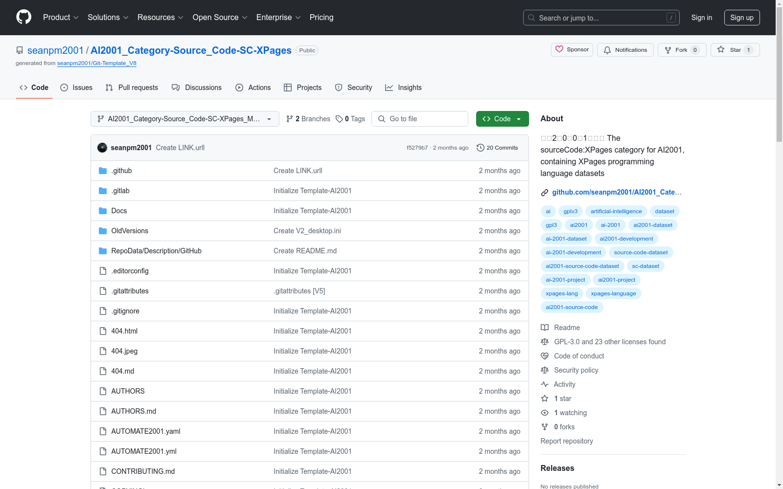Star this repository

point(735,50)
